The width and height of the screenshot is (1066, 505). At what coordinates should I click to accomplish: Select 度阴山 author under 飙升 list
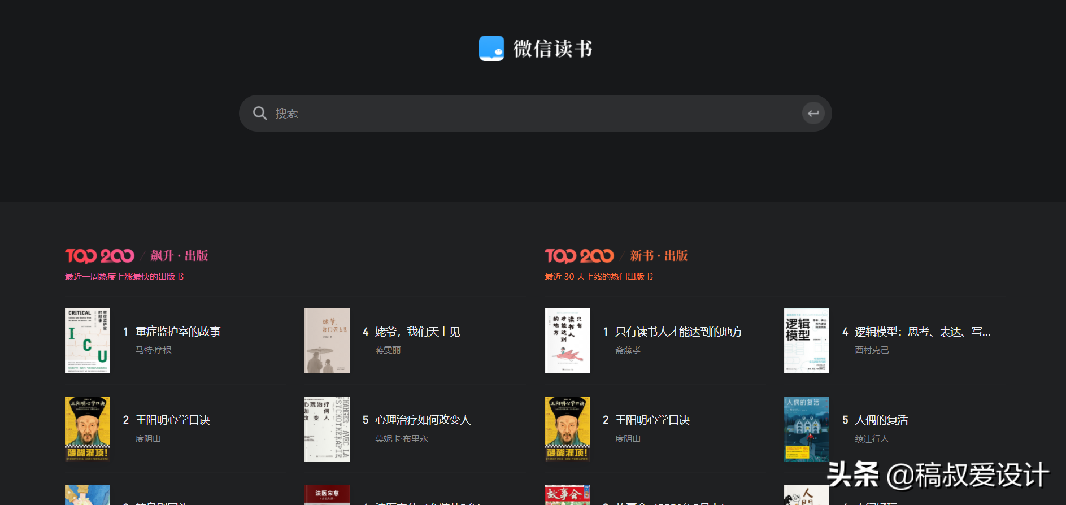click(148, 439)
